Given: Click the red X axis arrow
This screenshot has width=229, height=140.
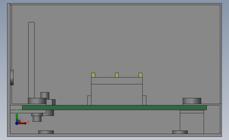Looking at the screenshot, I should [x=22, y=123].
